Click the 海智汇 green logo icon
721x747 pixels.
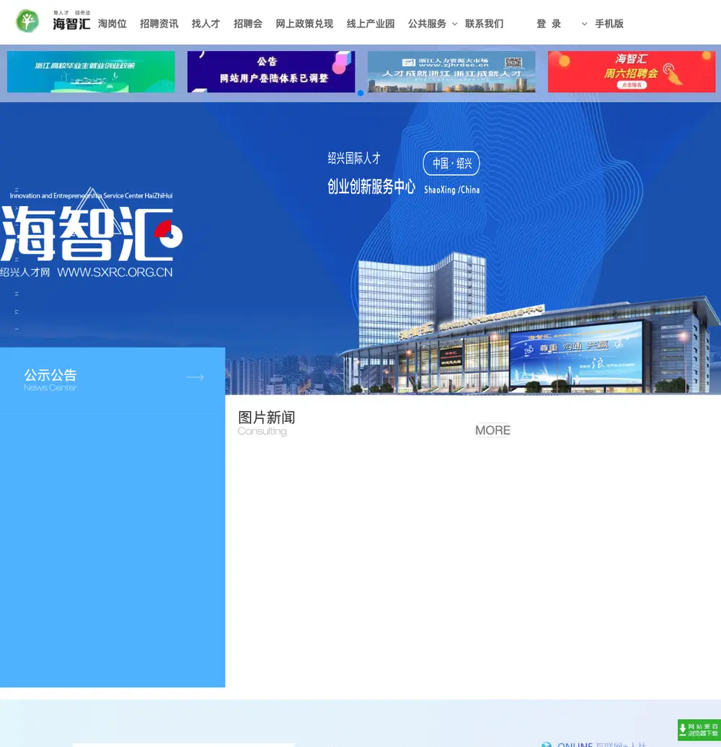pos(27,22)
